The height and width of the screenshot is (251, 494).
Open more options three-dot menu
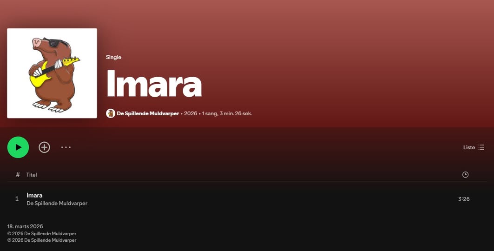pos(66,147)
